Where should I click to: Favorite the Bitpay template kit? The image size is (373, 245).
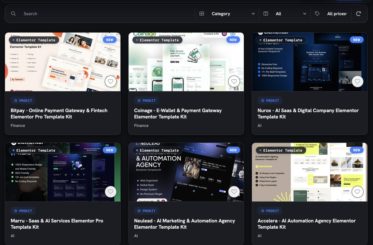(111, 81)
